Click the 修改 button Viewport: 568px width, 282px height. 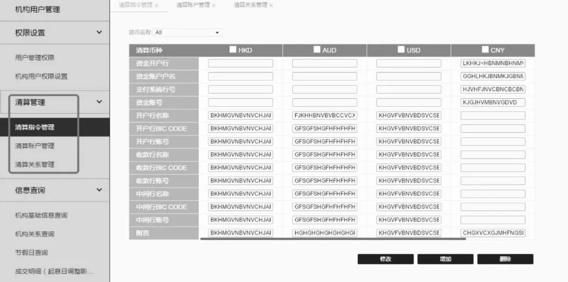pyautogui.click(x=386, y=259)
